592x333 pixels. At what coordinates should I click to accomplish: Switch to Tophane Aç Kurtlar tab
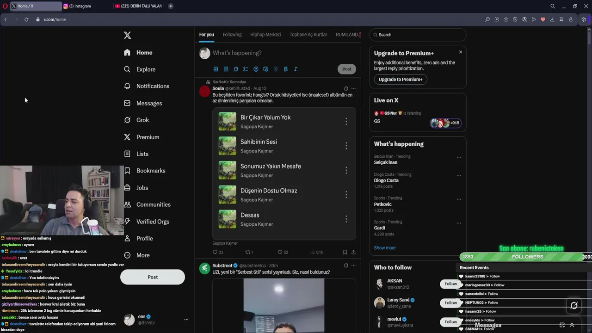[x=308, y=35]
